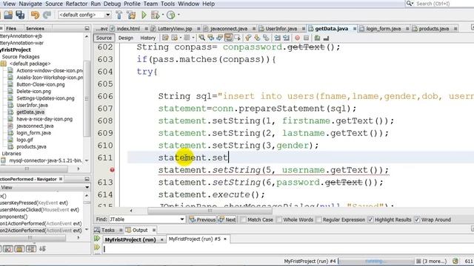This screenshot has height=266, width=474.
Task: Switch to the LotteryView.jsp tab
Action: (175, 29)
